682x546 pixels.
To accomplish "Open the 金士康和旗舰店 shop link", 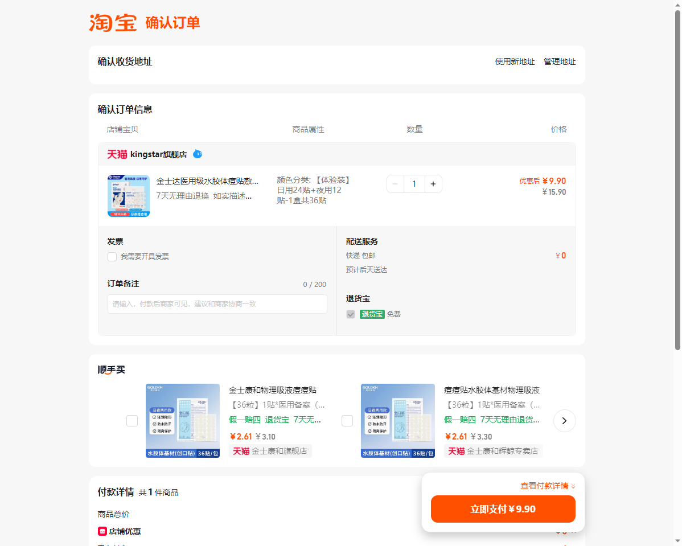I will (280, 451).
